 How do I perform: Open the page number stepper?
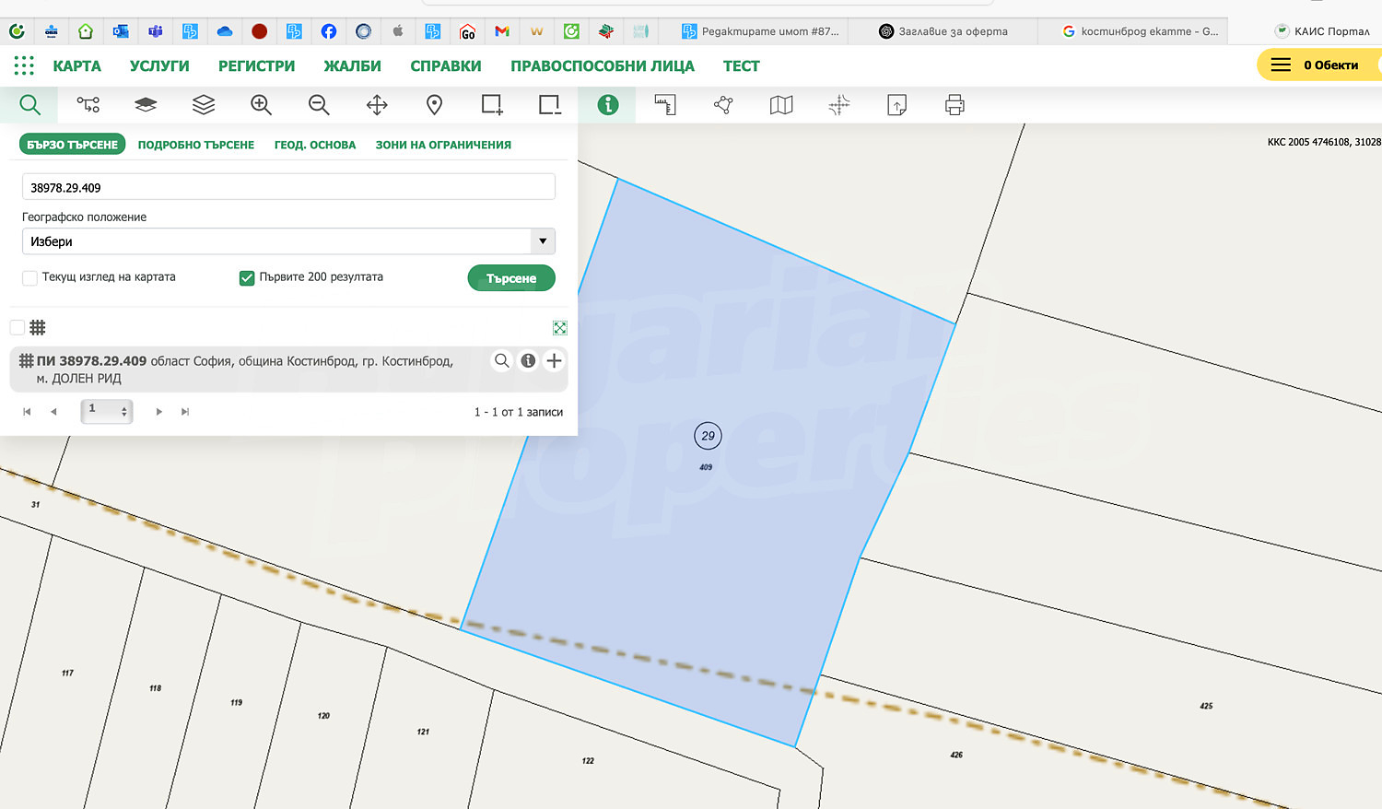[x=107, y=411]
